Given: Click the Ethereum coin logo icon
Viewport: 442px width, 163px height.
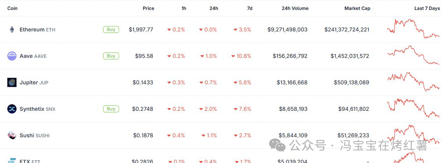Looking at the screenshot, I should tap(12, 30).
